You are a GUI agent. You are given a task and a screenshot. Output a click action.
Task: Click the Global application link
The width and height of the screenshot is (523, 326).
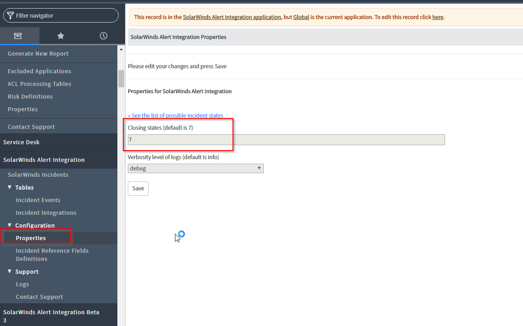(x=301, y=17)
